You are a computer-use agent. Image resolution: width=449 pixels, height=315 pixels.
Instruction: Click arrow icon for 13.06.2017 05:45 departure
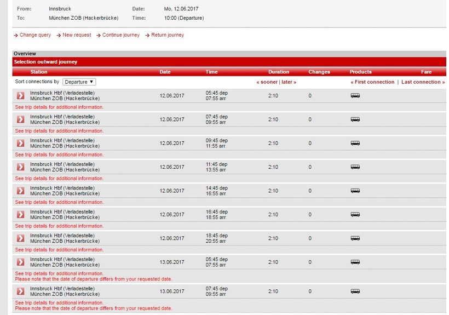(x=20, y=262)
